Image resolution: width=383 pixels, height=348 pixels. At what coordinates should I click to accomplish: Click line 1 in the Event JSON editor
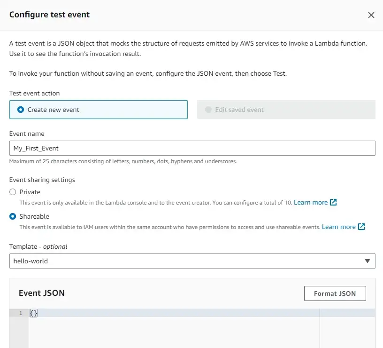pos(202,313)
